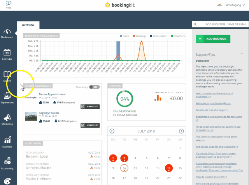Open 'What to do first after login' link
The height and width of the screenshot is (185, 249).
[212, 110]
